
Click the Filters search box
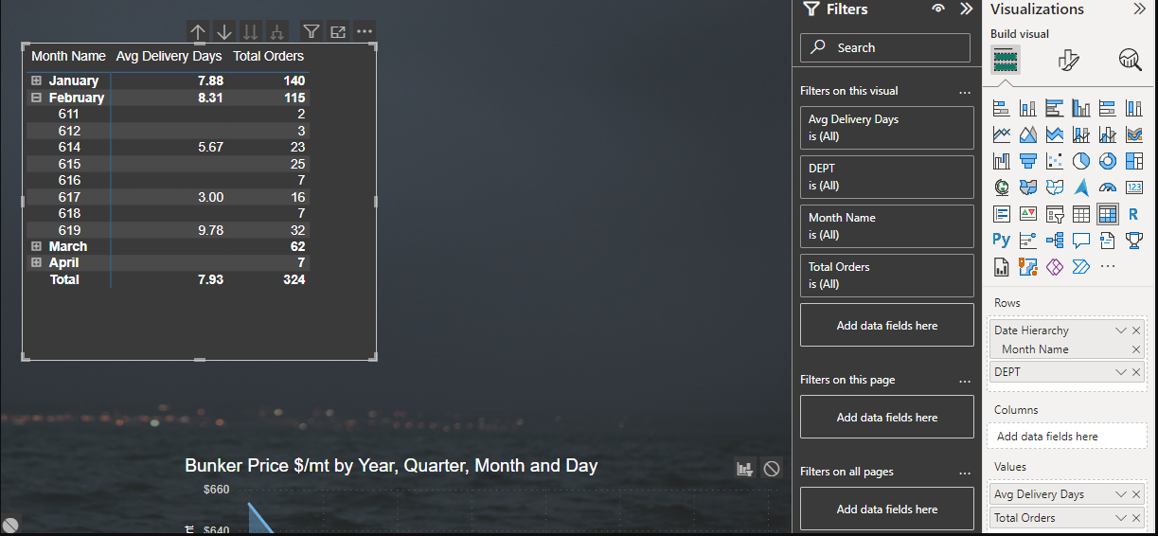click(885, 47)
